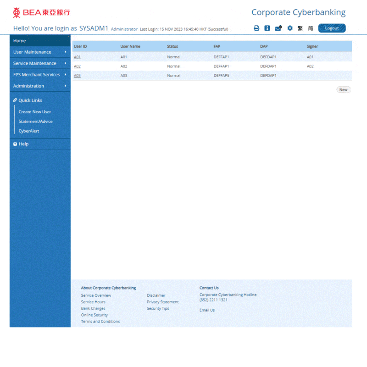Click the SYSADM1 username in the header
Image resolution: width=367 pixels, height=367 pixels.
(x=94, y=28)
